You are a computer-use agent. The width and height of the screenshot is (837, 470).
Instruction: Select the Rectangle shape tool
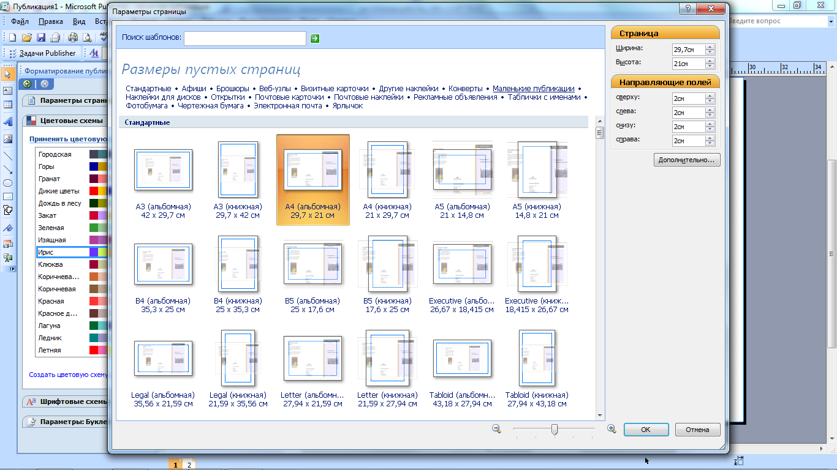click(8, 196)
